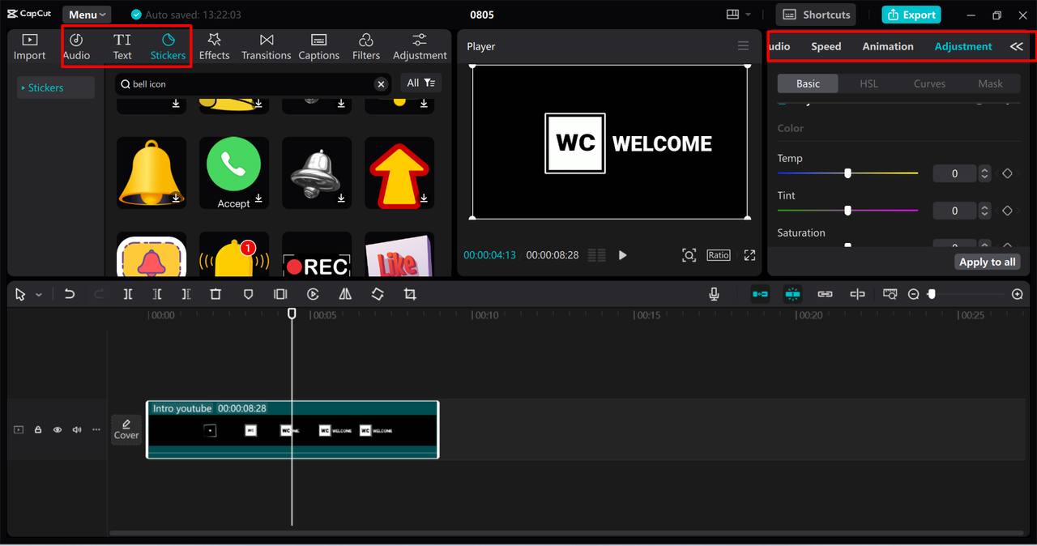Select the yellow bell sticker
The image size is (1037, 546).
click(x=151, y=173)
